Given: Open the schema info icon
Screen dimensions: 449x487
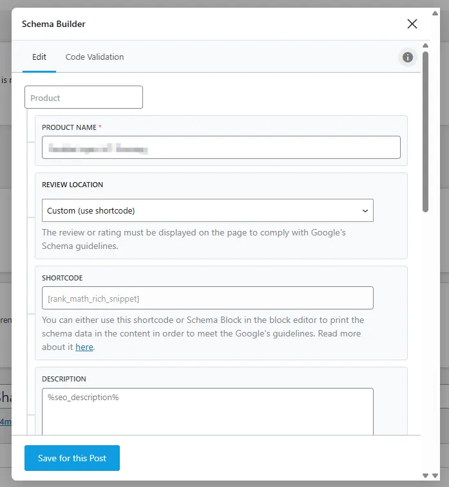Looking at the screenshot, I should tap(408, 57).
